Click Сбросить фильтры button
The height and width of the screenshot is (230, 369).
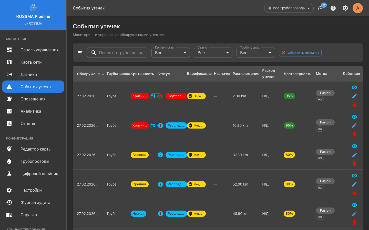coord(300,53)
